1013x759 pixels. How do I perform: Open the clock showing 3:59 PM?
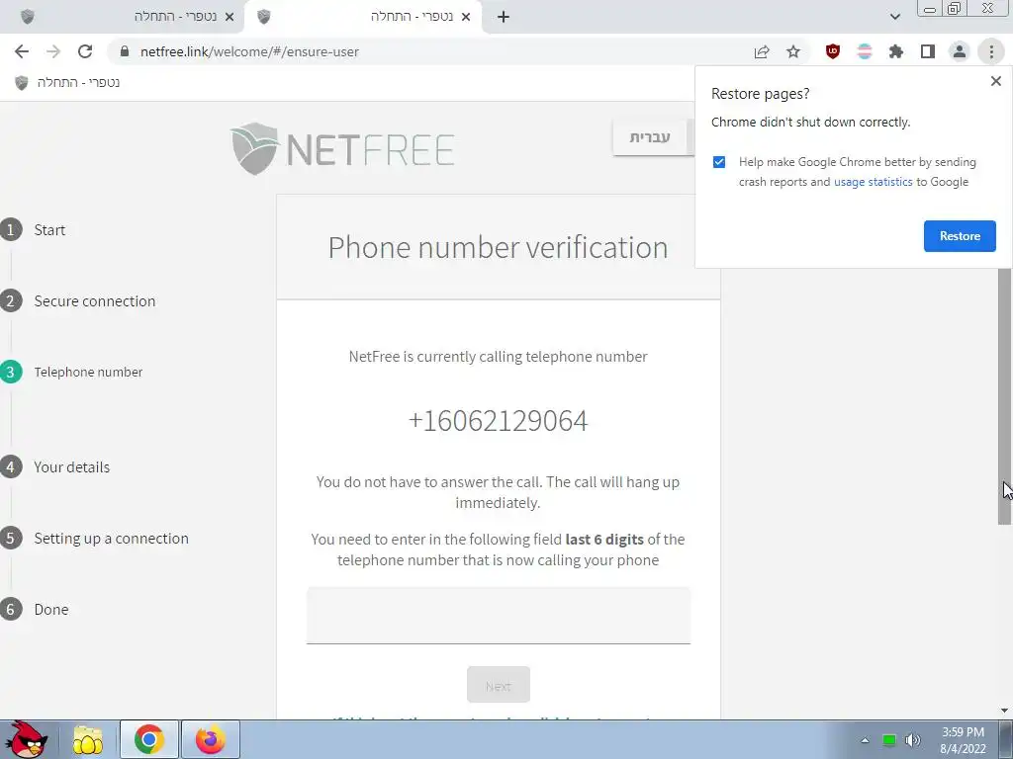click(963, 740)
